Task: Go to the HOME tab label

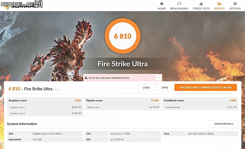Action: pyautogui.click(x=162, y=8)
